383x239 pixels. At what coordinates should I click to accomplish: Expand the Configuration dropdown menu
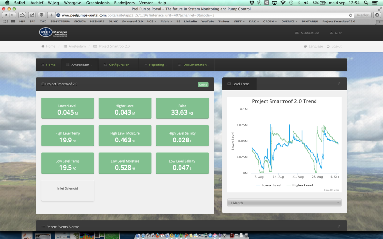click(118, 65)
